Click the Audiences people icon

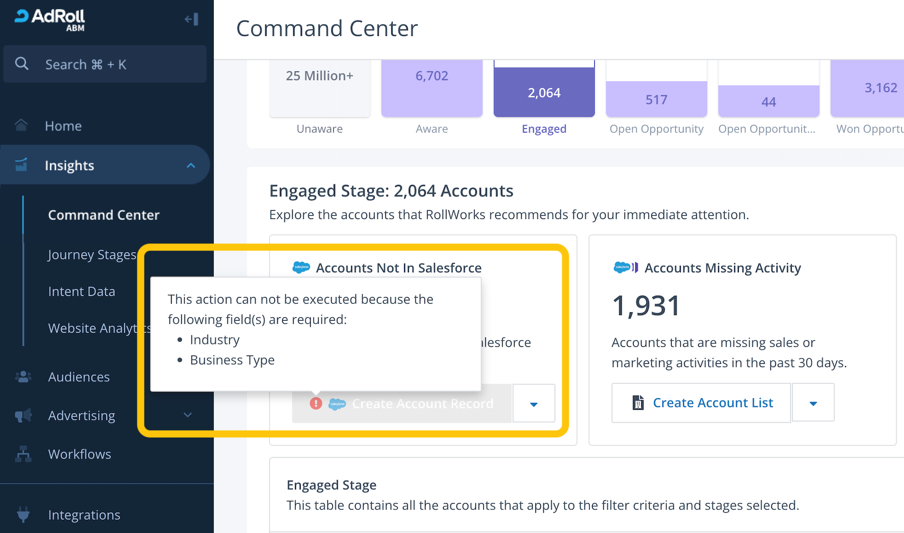23,376
